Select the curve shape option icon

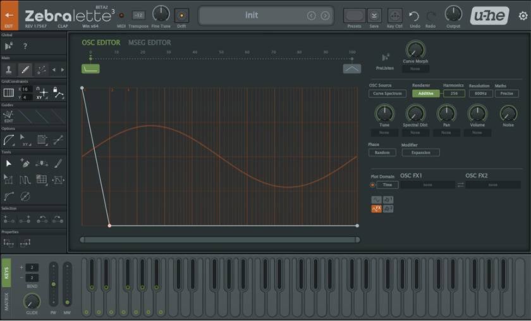pos(8,140)
